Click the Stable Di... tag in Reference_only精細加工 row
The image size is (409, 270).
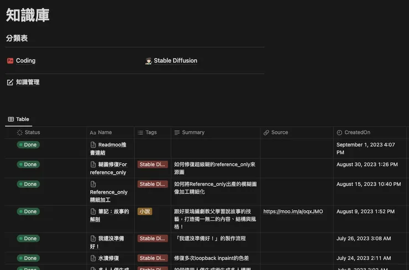[x=153, y=184]
